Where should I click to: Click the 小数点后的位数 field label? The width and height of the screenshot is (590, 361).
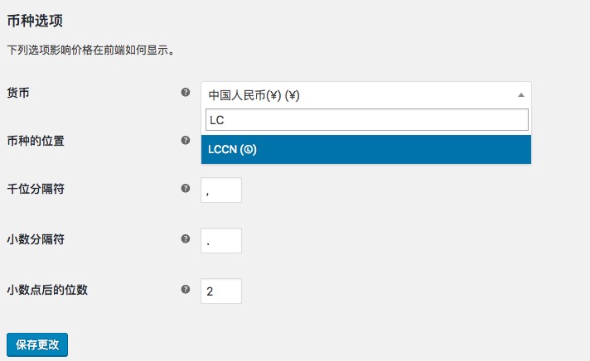click(x=47, y=289)
